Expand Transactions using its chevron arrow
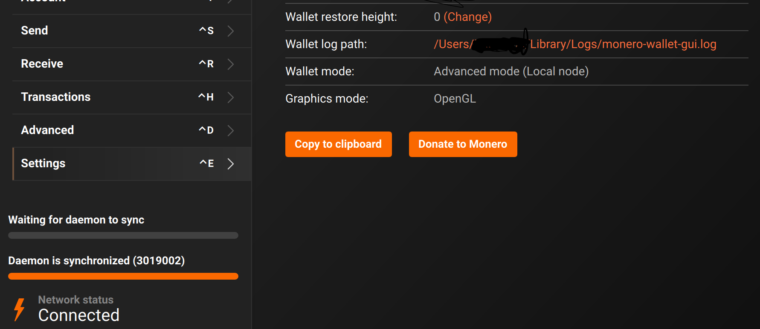 tap(231, 97)
